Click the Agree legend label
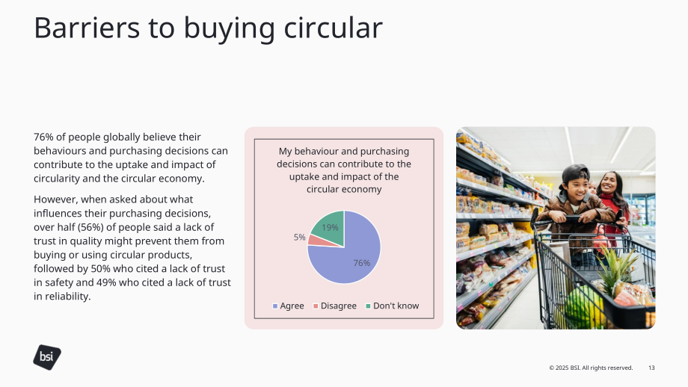The width and height of the screenshot is (688, 387). pos(292,306)
